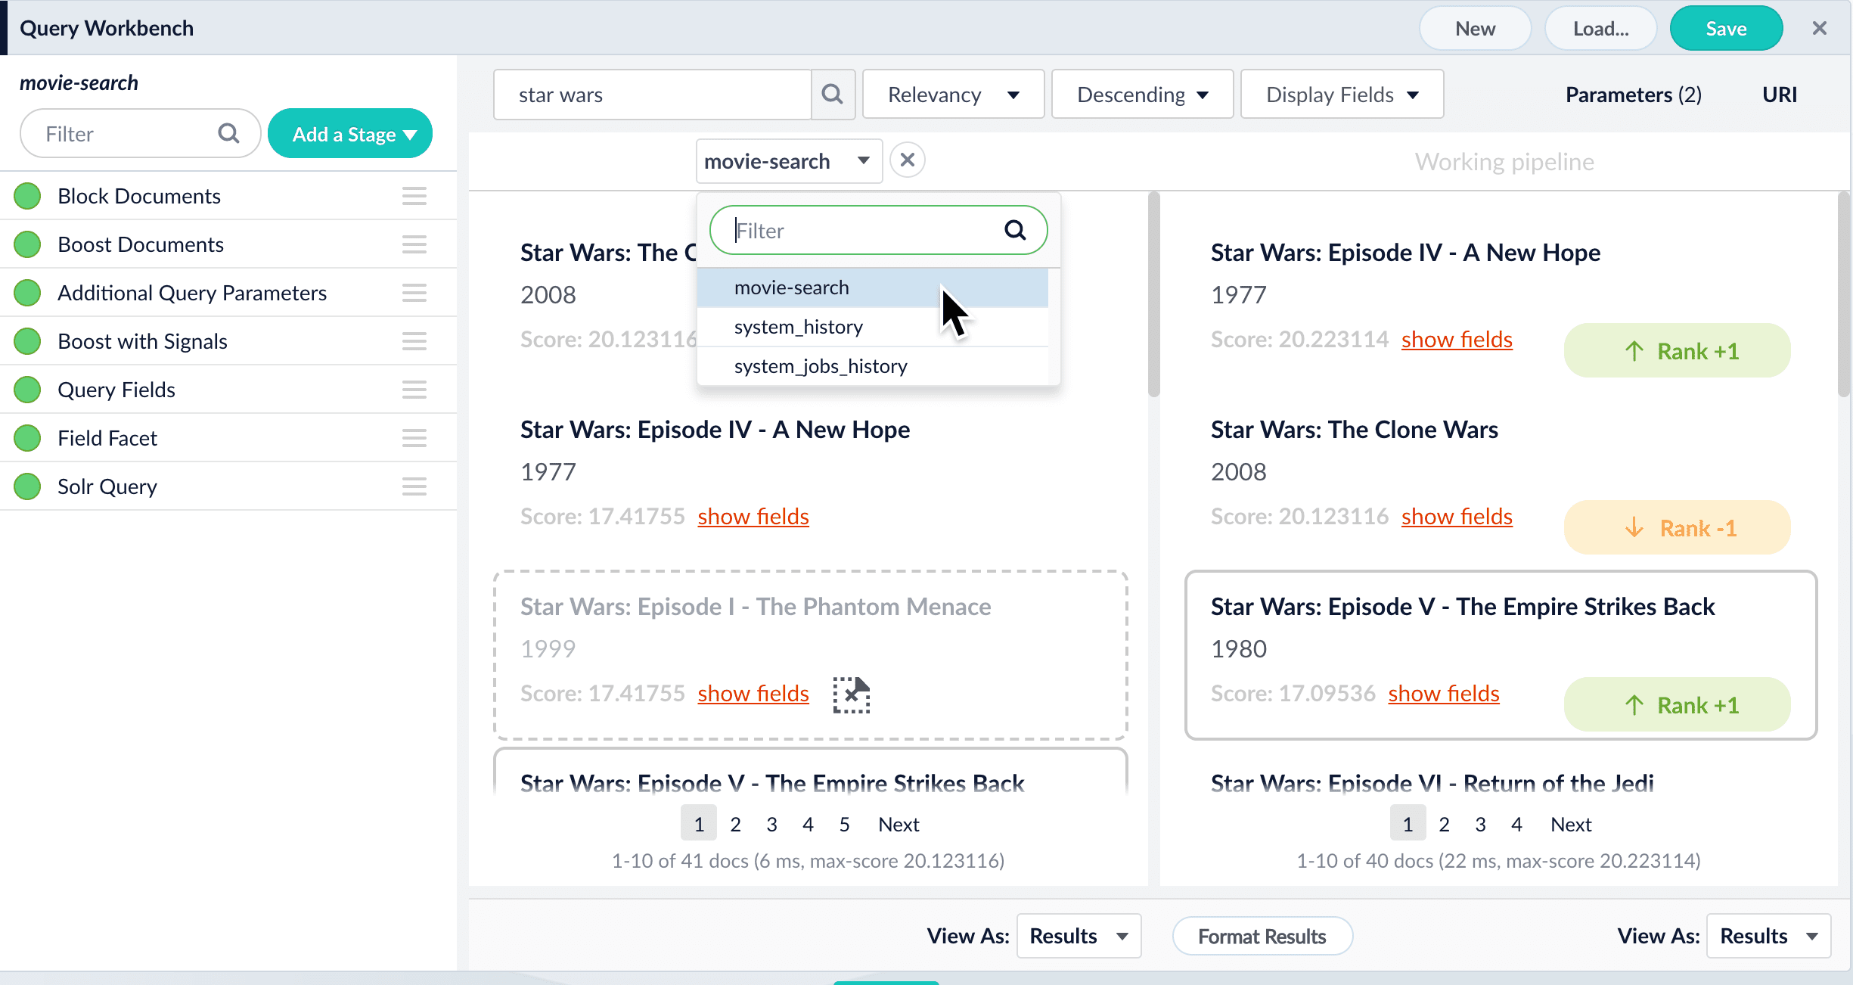Viewport: 1853px width, 985px height.
Task: Expand the Display Fields dropdown
Action: [x=1342, y=95]
